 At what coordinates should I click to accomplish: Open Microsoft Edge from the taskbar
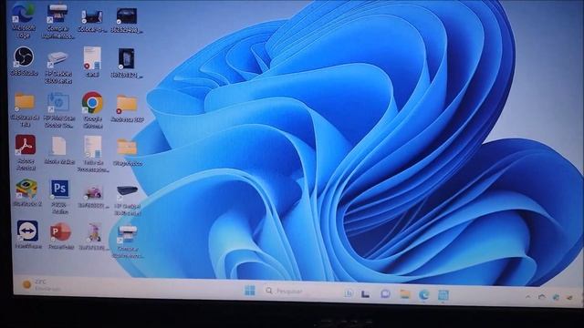(x=423, y=295)
